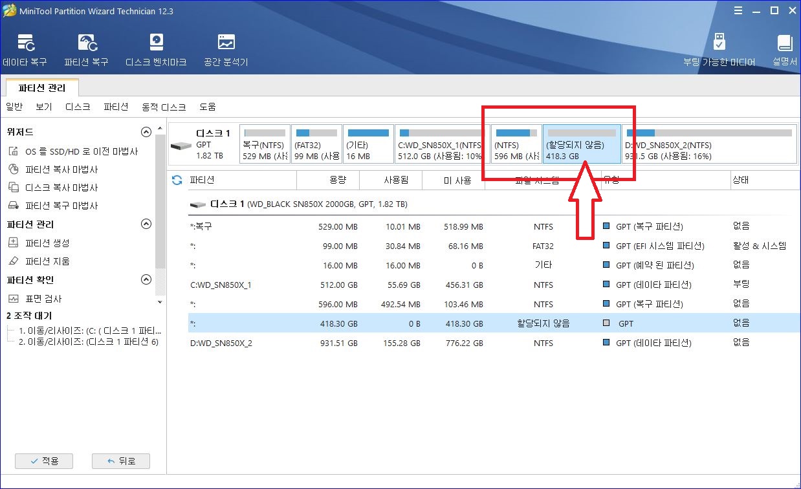This screenshot has width=801, height=489.
Task: Select D:WD_SN850X_2 block in disk map
Action: [709, 144]
